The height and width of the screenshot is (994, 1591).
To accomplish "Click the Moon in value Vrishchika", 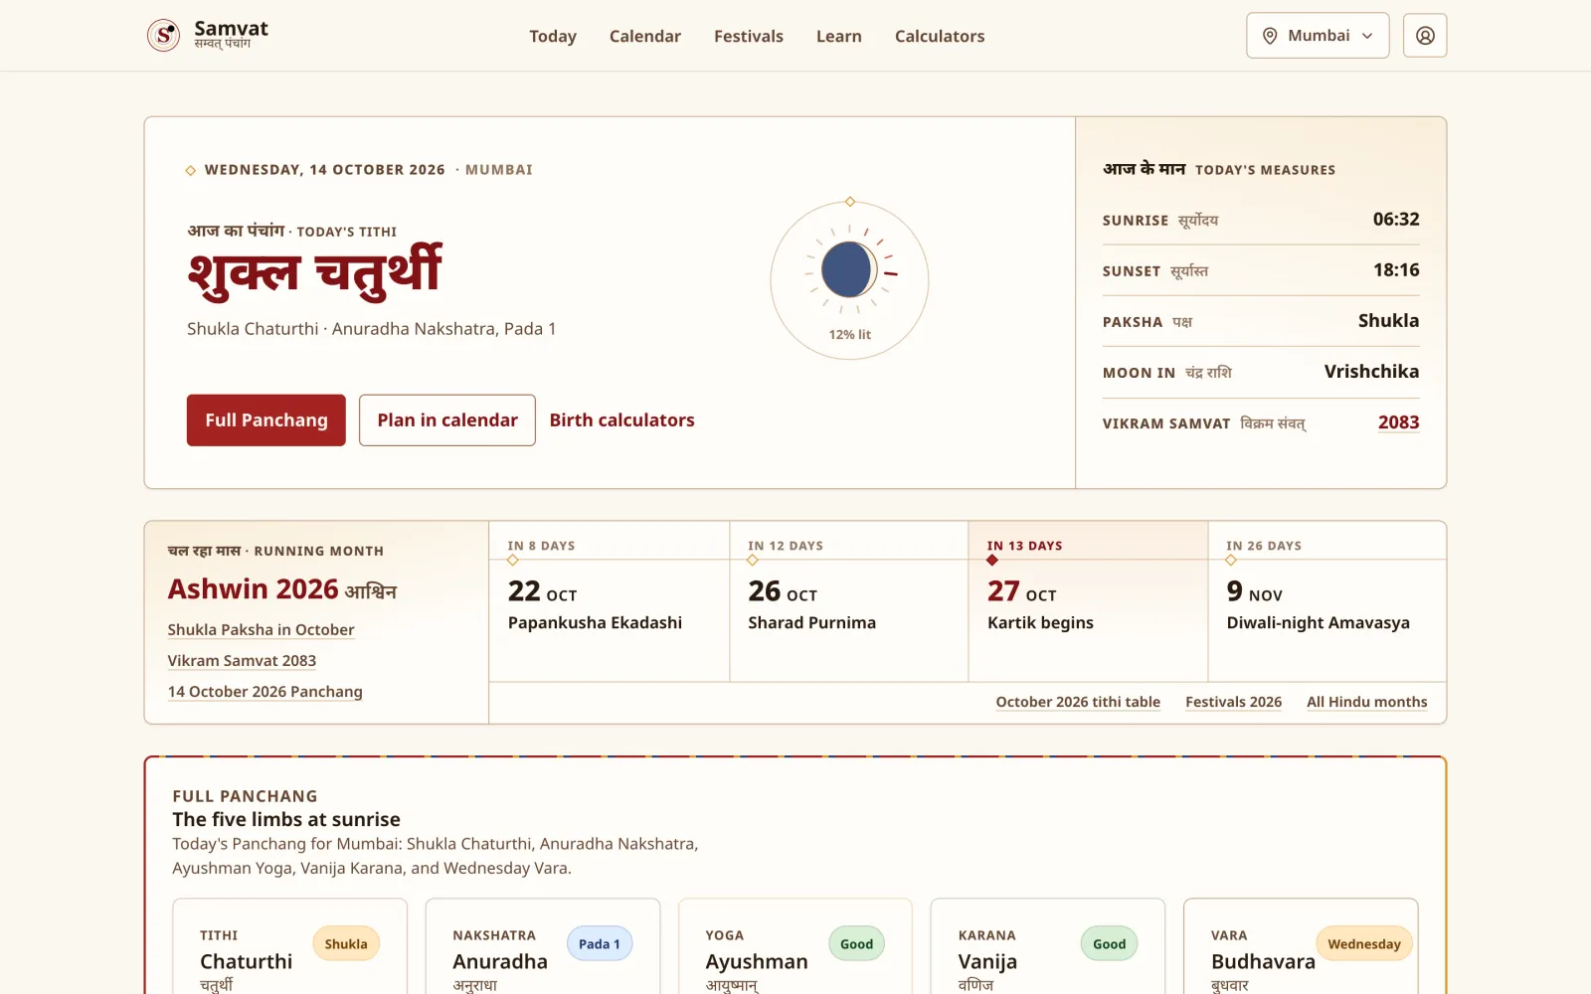I will point(1371,372).
